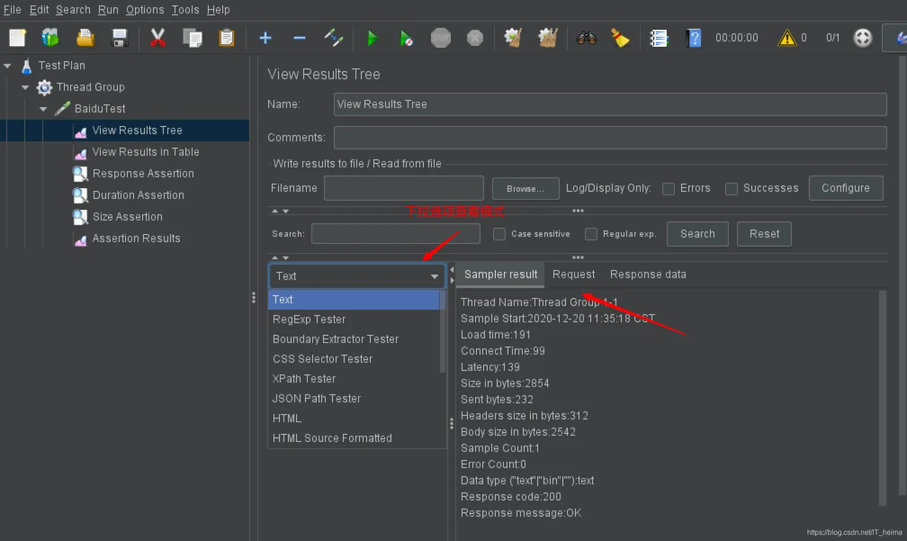Toggle enable/disable of selected element icon
907x541 pixels.
click(x=334, y=38)
